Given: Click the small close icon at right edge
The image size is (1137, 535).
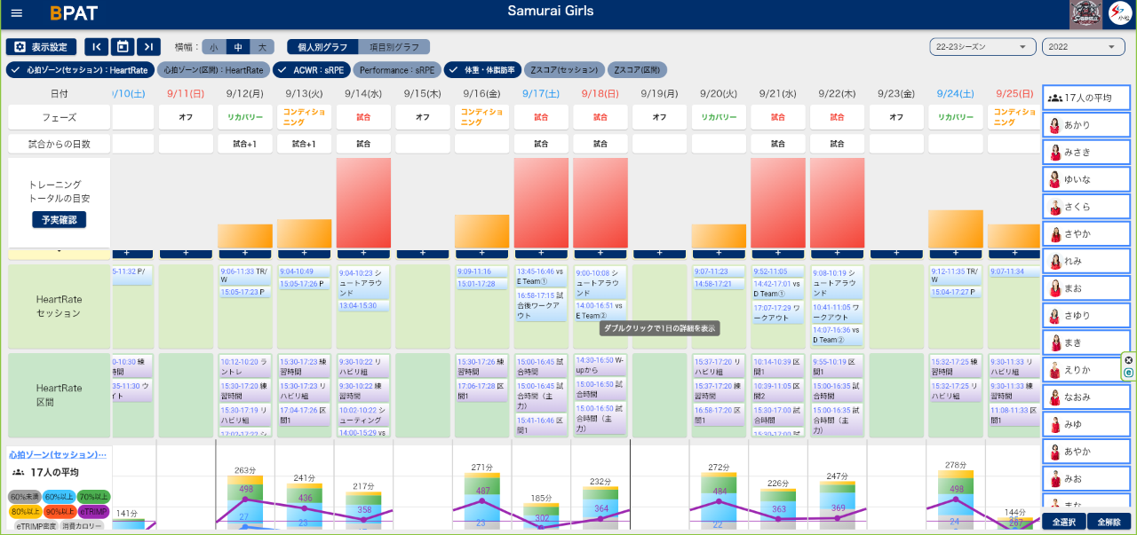Looking at the screenshot, I should pos(1129,360).
